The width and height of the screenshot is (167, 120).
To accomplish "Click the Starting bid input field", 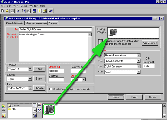I will click(57, 71).
